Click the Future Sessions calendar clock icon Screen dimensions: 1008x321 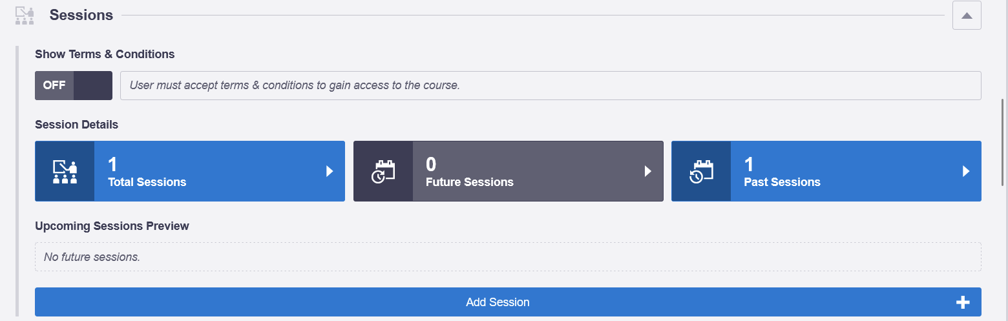[383, 171]
